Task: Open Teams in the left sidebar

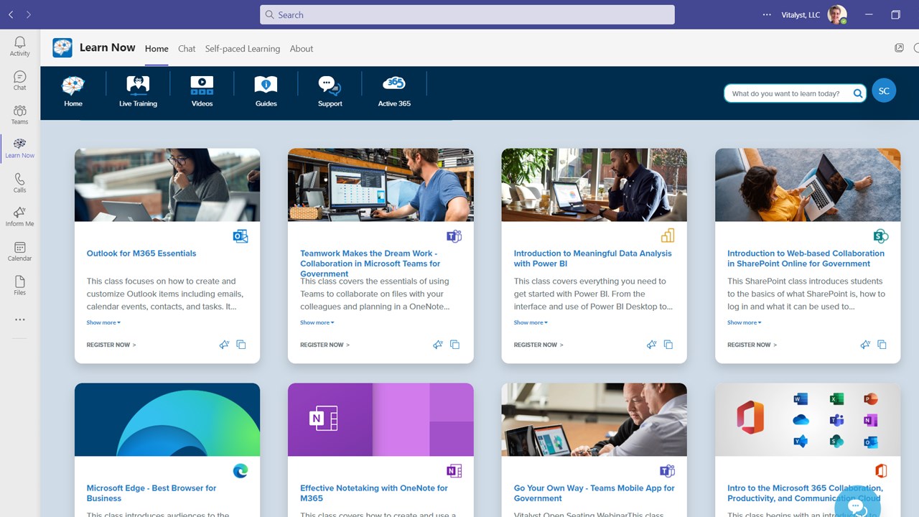Action: 19,115
